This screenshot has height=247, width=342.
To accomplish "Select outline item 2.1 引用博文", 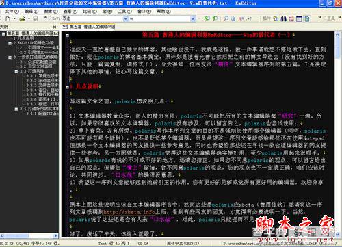I will (x=39, y=48).
